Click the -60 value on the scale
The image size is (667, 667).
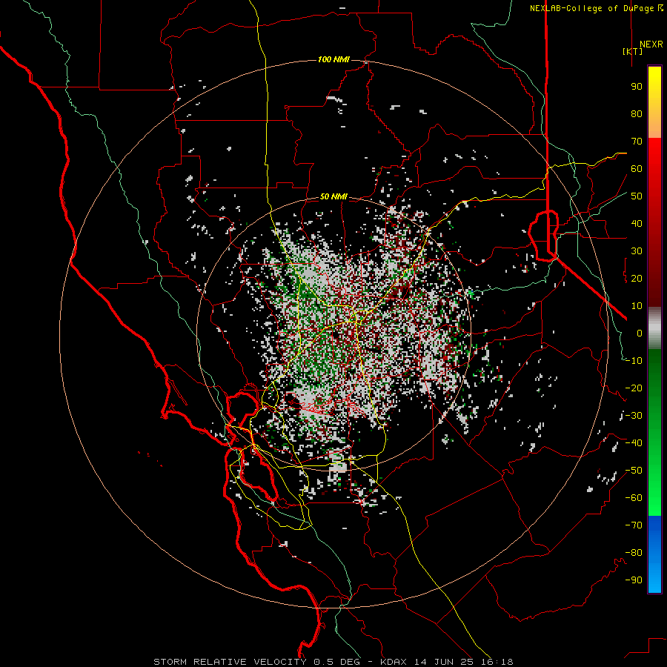point(634,498)
